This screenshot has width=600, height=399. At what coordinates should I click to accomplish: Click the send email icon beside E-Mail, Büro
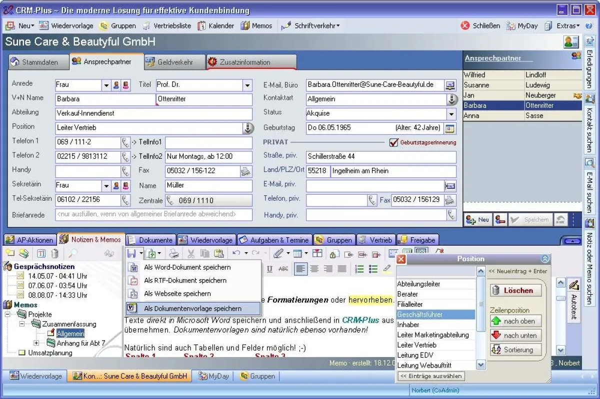point(450,85)
